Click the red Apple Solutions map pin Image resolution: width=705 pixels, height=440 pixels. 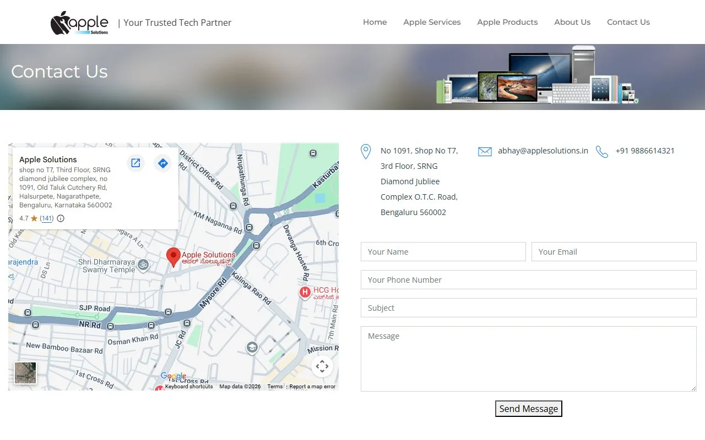pyautogui.click(x=173, y=257)
